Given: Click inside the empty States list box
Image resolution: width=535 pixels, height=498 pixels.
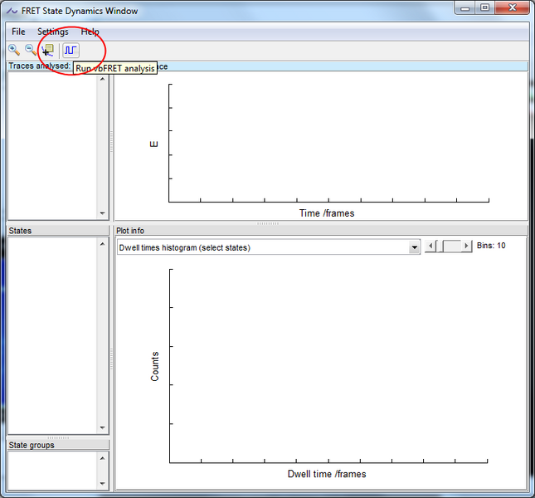Looking at the screenshot, I should [x=52, y=332].
